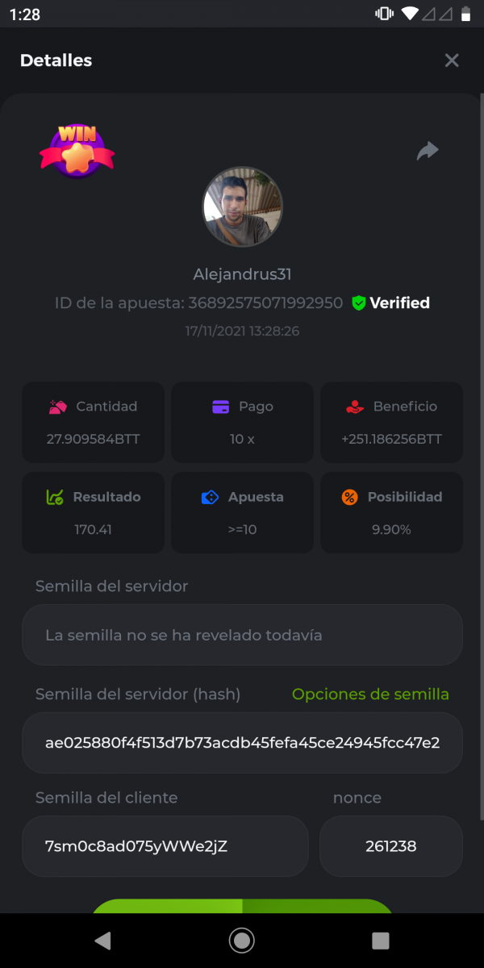Image resolution: width=484 pixels, height=968 pixels.
Task: Tap the green Resultado chart icon
Action: [x=54, y=498]
